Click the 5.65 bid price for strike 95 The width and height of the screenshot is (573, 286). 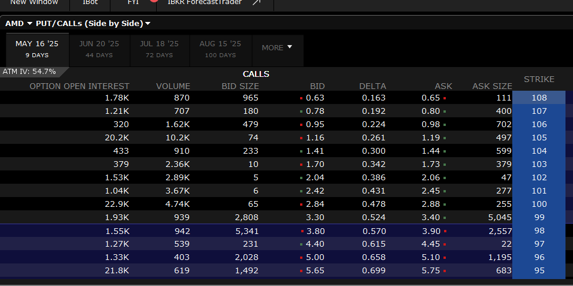pos(315,270)
